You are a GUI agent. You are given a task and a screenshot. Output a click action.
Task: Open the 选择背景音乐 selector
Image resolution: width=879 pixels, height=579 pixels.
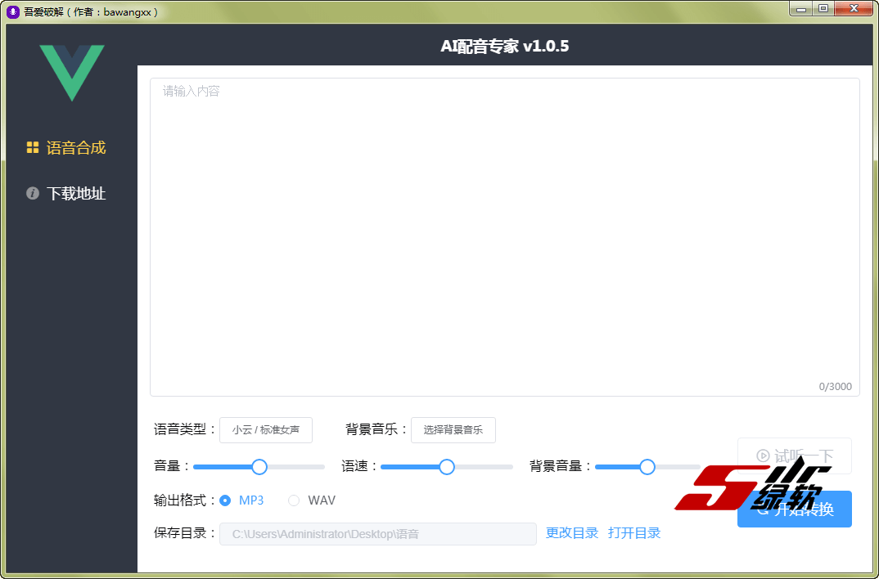453,429
